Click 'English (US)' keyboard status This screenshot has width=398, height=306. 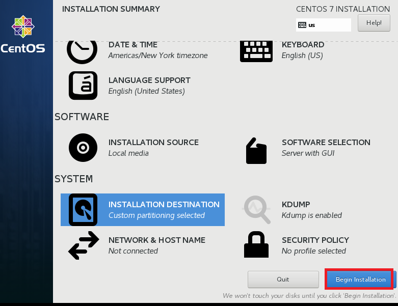click(302, 55)
